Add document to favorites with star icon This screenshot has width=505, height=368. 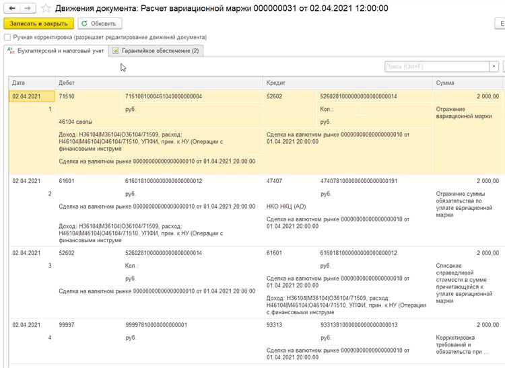(x=45, y=8)
